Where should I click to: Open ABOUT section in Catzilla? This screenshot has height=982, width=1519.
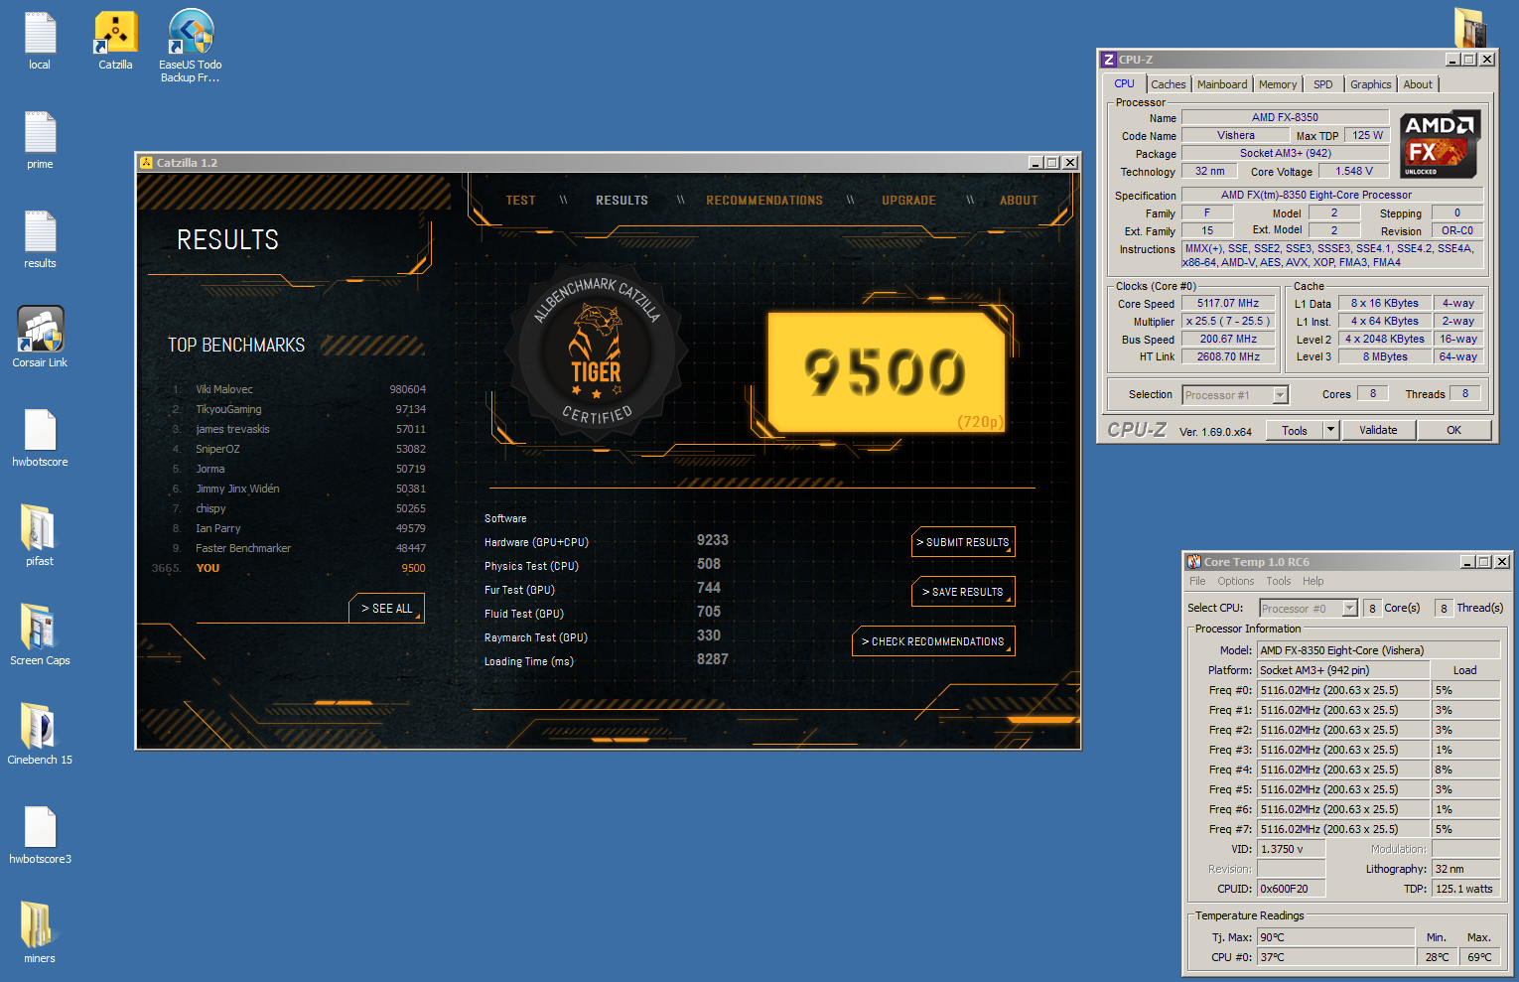1019,201
